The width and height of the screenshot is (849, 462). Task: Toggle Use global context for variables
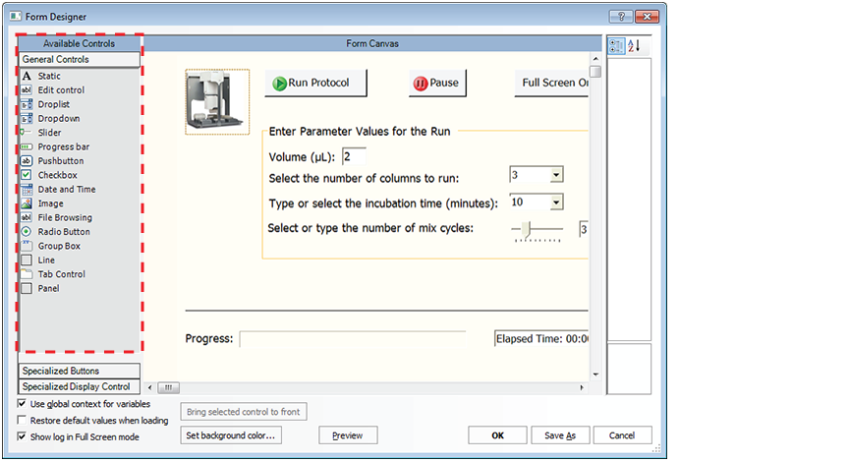click(23, 404)
